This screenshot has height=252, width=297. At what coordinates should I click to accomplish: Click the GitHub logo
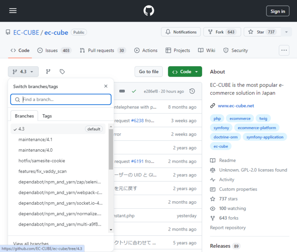[148, 11]
